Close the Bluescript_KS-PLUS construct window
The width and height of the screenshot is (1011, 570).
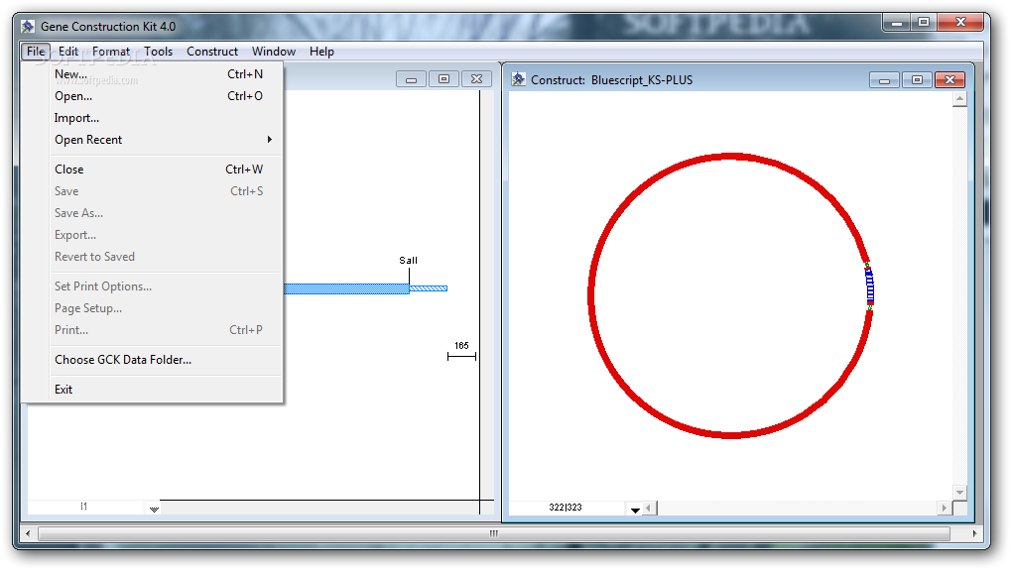point(949,80)
